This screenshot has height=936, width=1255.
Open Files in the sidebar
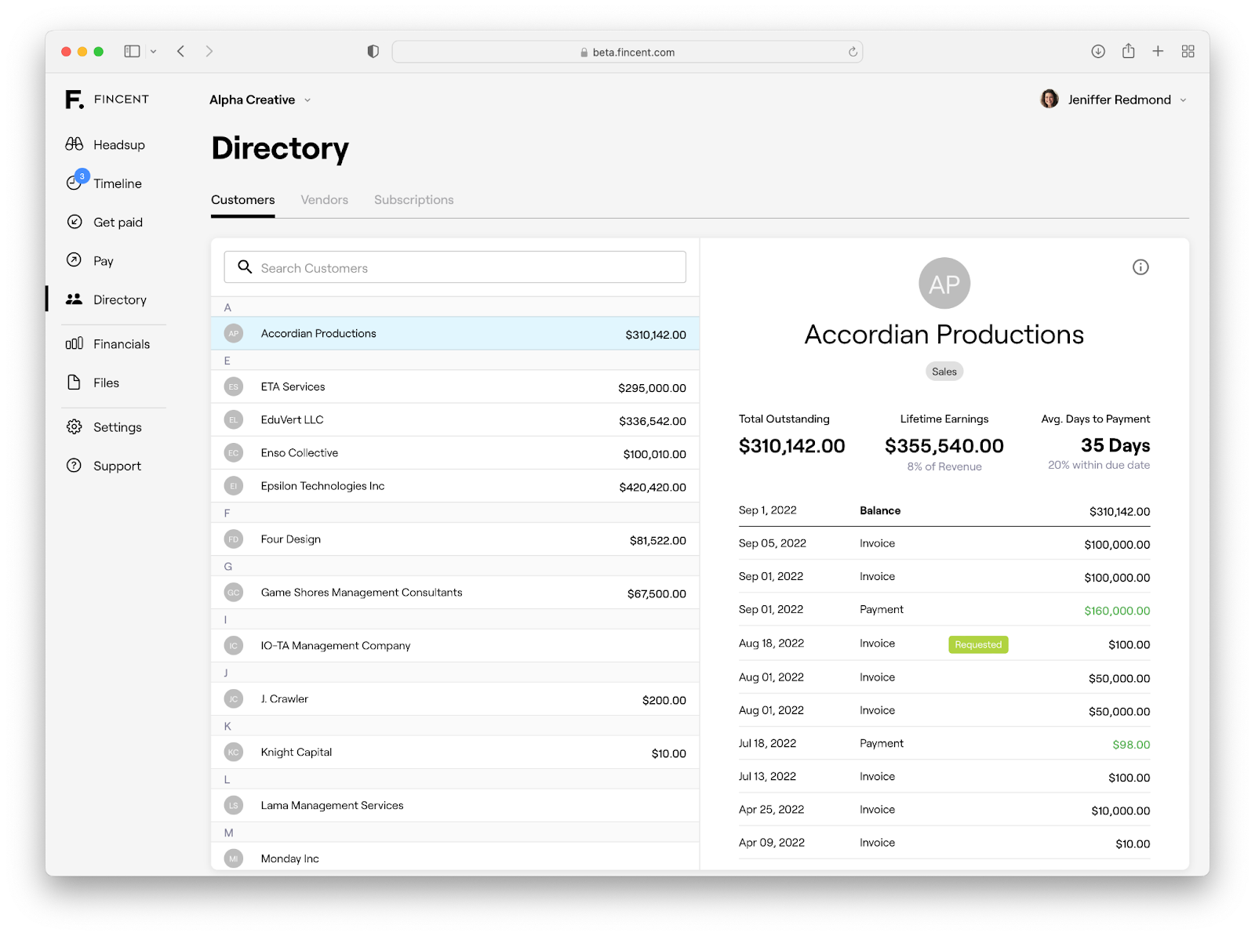(x=107, y=383)
